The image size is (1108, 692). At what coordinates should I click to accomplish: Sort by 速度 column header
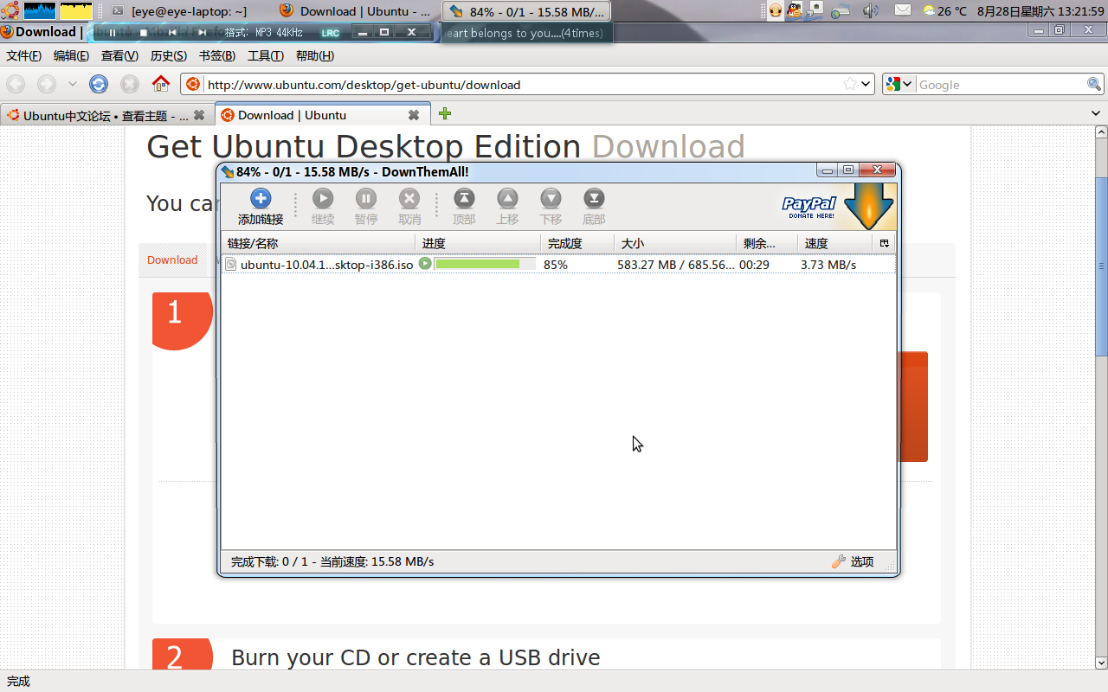(x=836, y=243)
